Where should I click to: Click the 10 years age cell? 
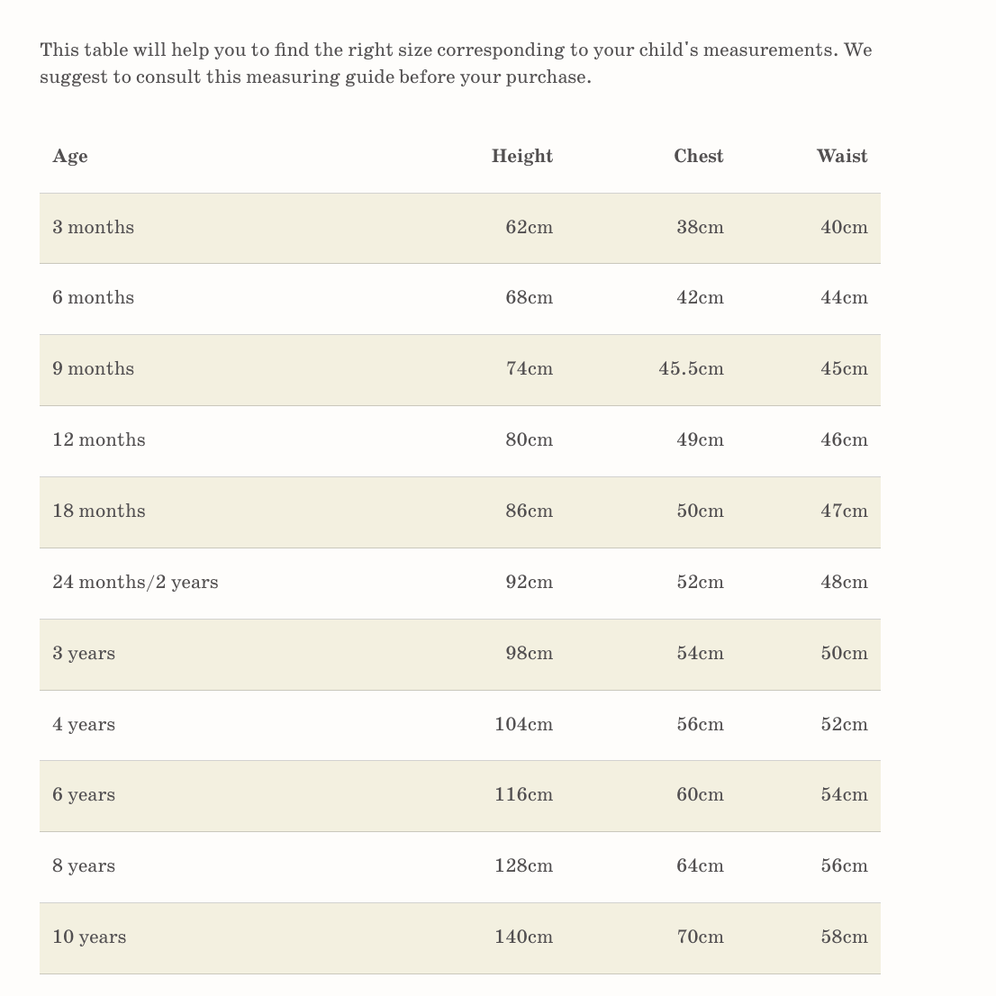click(x=89, y=937)
